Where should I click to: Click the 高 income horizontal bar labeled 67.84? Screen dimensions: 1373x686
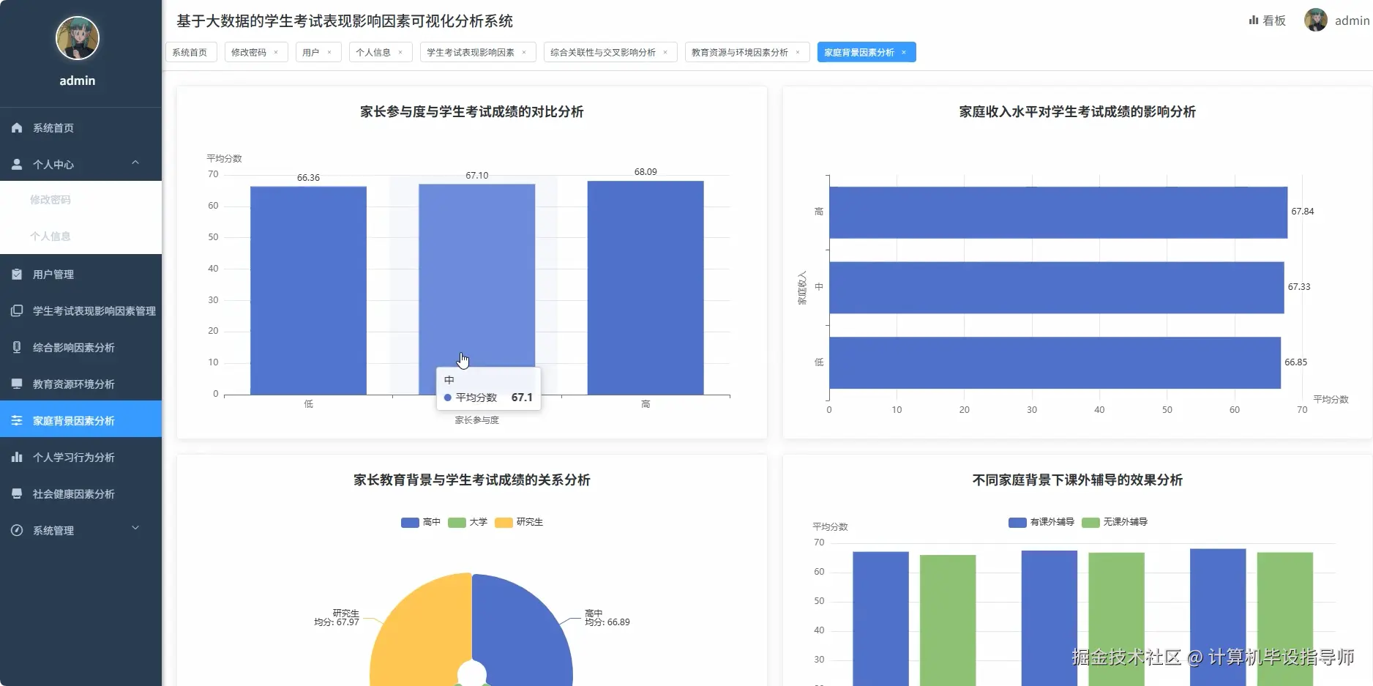pos(1058,212)
